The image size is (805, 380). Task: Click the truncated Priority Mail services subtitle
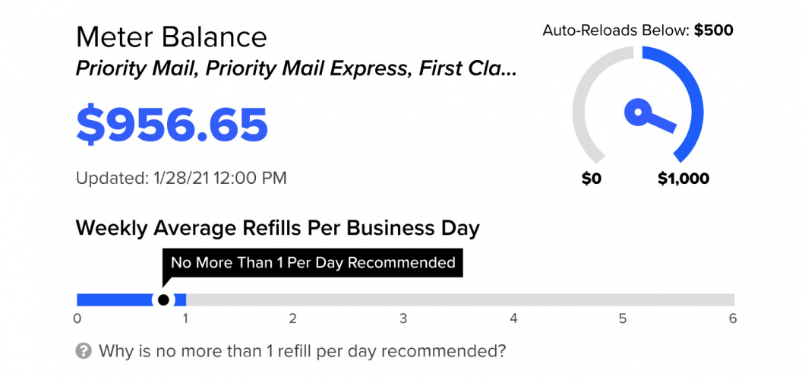296,68
